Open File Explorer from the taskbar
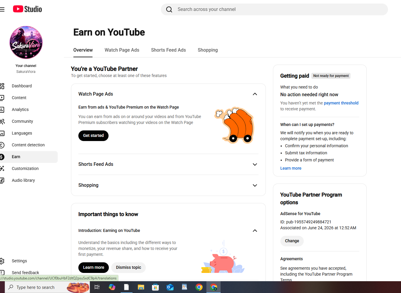This screenshot has width=401, height=293. [141, 287]
